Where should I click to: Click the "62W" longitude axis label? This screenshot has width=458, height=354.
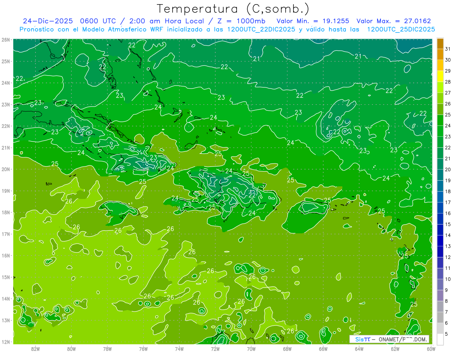(x=395, y=349)
